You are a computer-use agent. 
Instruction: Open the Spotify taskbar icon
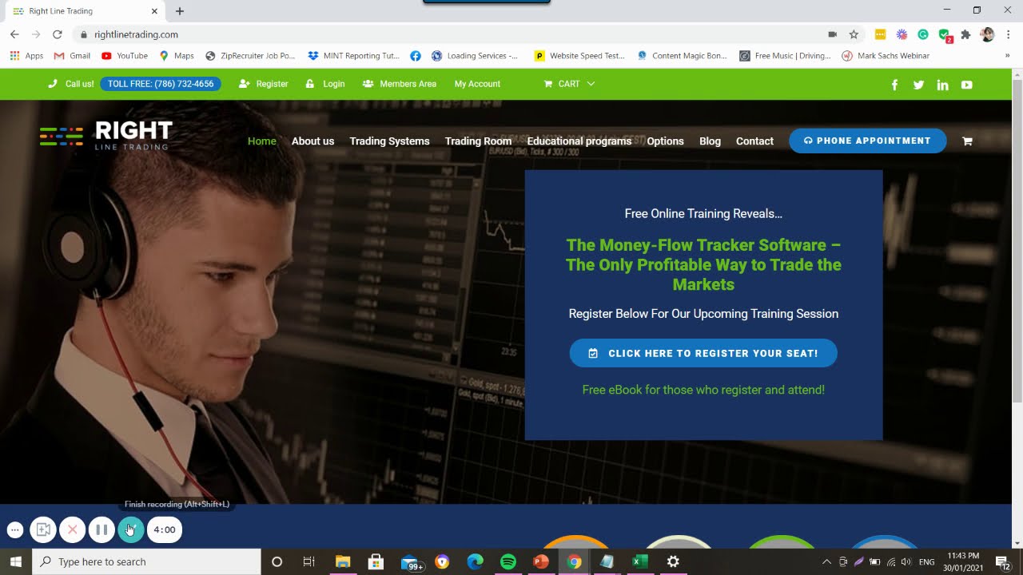508,561
